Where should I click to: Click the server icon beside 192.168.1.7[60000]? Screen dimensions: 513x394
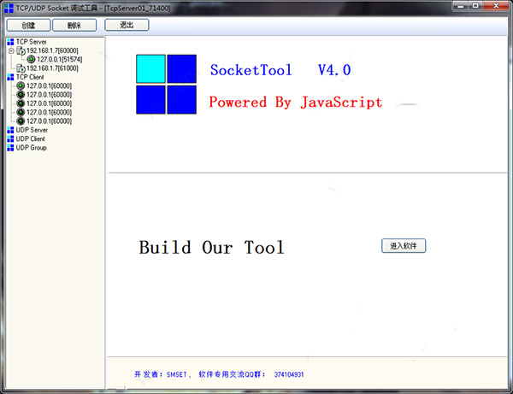coord(21,50)
